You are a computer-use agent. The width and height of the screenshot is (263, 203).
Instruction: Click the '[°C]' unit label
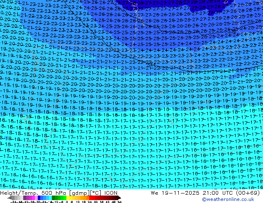coord(96,193)
